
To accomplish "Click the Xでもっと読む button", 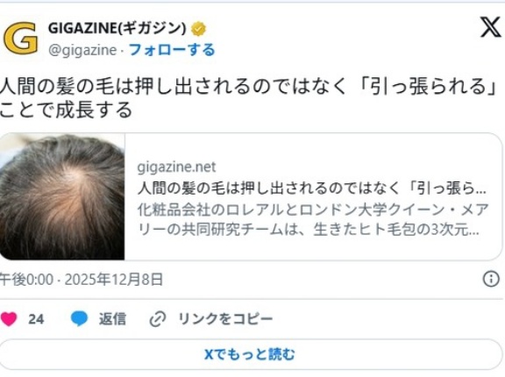I will click(x=251, y=354).
